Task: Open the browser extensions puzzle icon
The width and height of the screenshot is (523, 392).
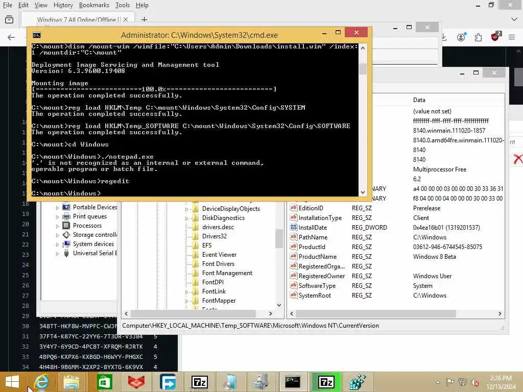Action: coord(478,37)
